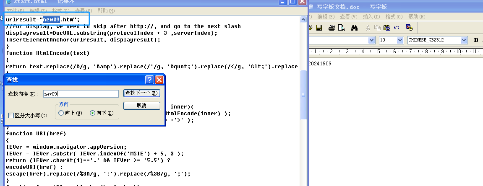483x186 pixels.
Task: Select the 向上 search direction
Action: [61, 113]
